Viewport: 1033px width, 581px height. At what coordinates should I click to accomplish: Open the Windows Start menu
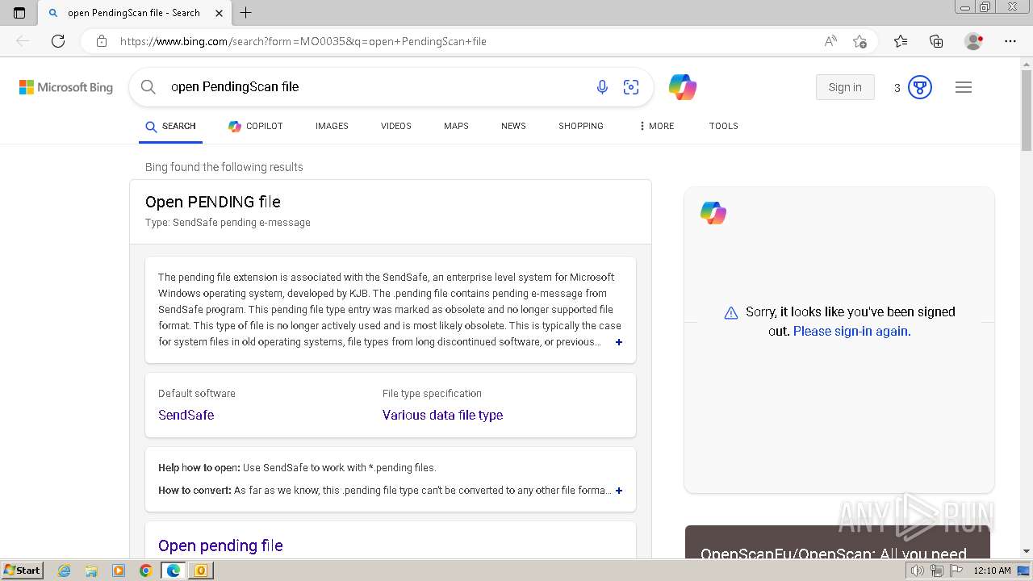coord(22,570)
